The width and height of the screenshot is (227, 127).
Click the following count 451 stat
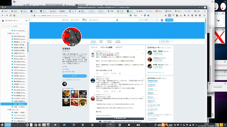[x=101, y=41]
